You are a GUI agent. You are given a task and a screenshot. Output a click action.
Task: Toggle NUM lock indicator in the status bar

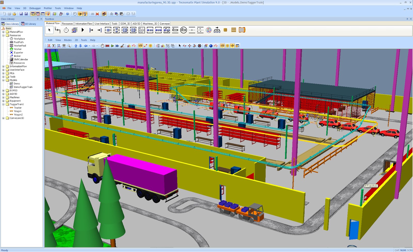[403, 250]
